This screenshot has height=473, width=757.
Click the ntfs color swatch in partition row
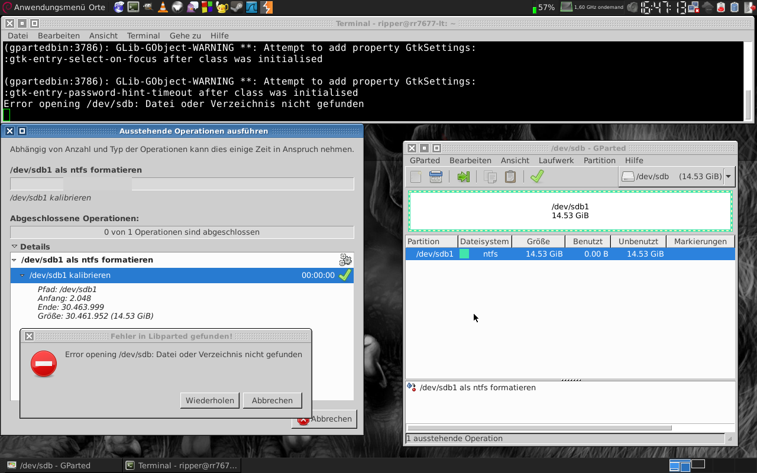[464, 254]
